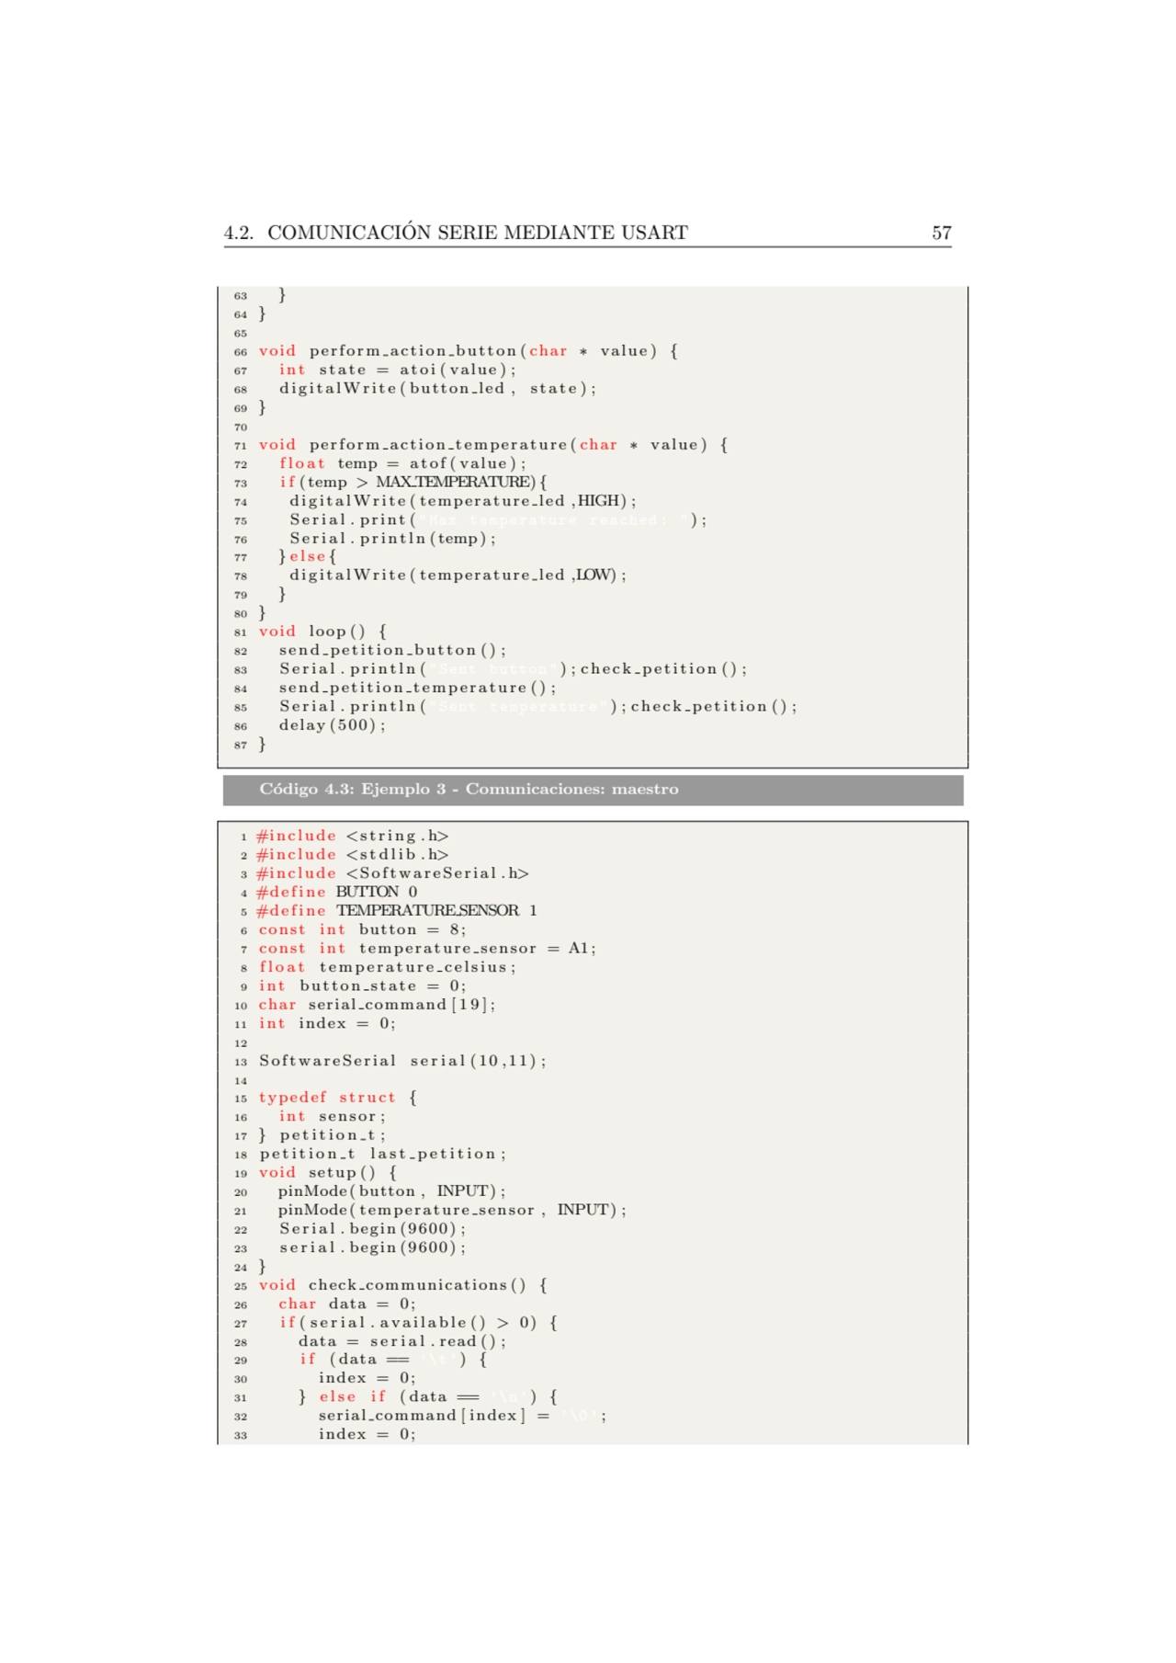The width and height of the screenshot is (1176, 1663).
Task: Select 'void perform_action_temperature(char * value) {'
Action: (493, 445)
